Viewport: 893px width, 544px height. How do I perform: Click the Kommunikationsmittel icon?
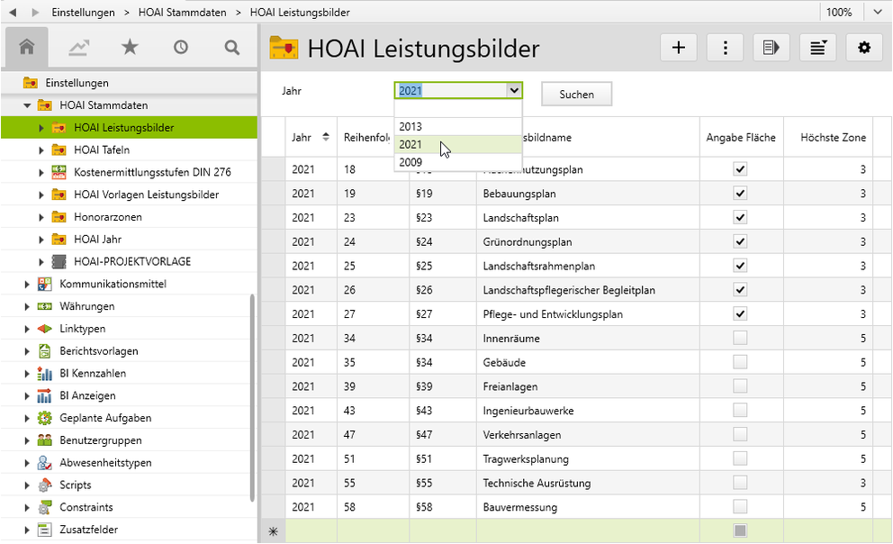[44, 284]
